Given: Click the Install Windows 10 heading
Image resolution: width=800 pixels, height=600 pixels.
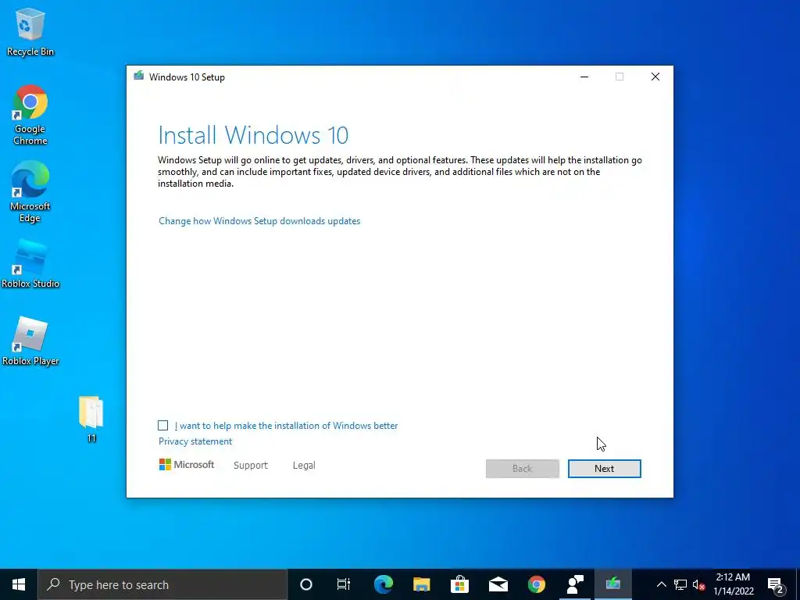Looking at the screenshot, I should tap(253, 135).
